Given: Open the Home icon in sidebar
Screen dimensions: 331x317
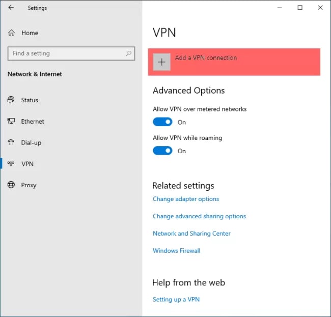Looking at the screenshot, I should coord(11,33).
